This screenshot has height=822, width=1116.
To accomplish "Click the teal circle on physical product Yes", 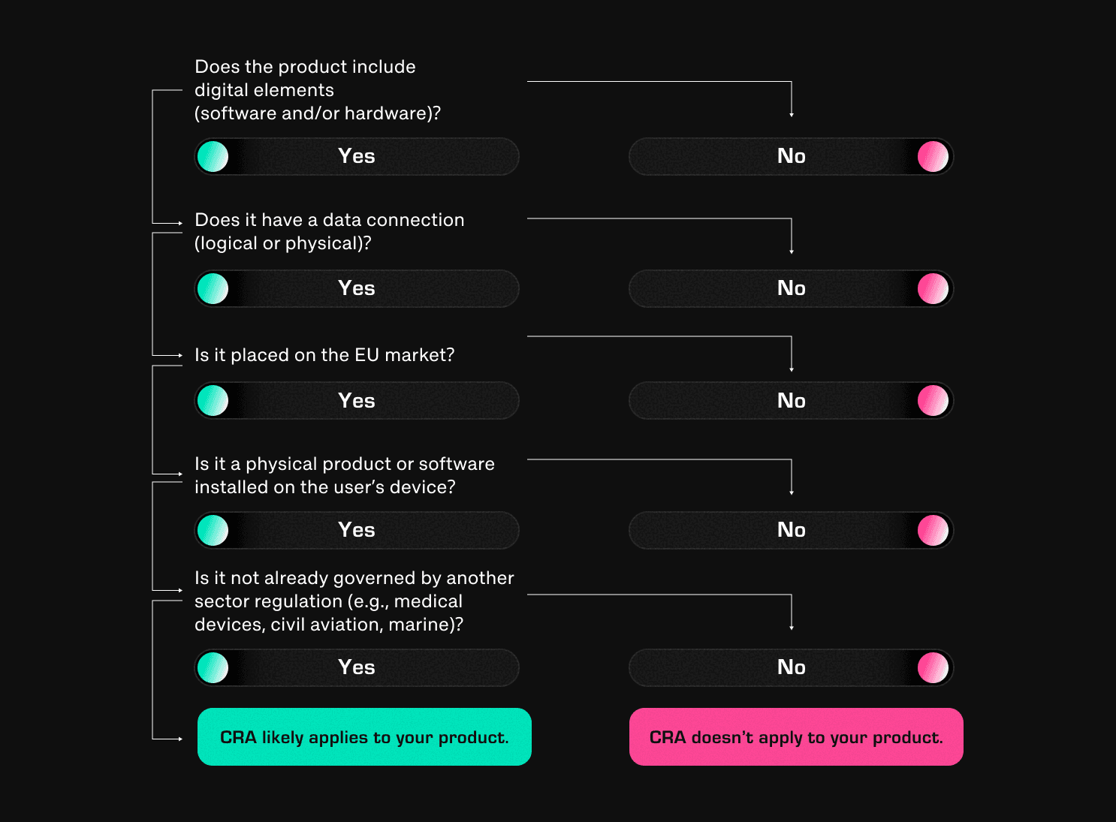I will [x=213, y=531].
